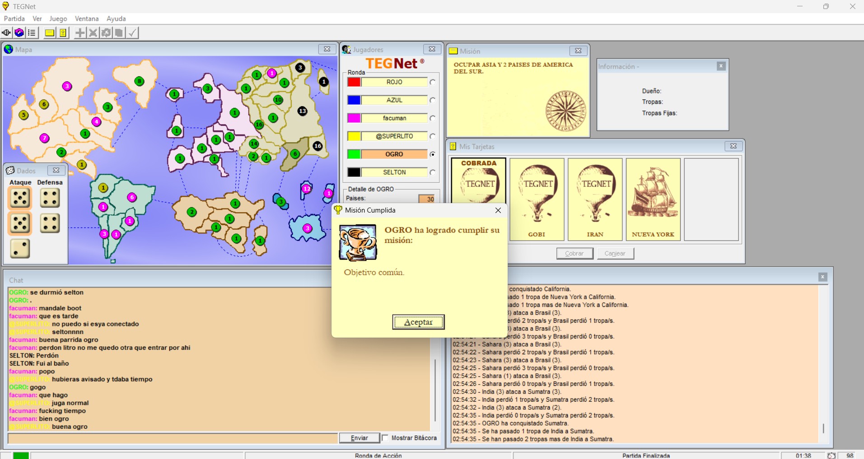Open the bulleted list toolbar icon
864x459 pixels.
pyautogui.click(x=32, y=33)
